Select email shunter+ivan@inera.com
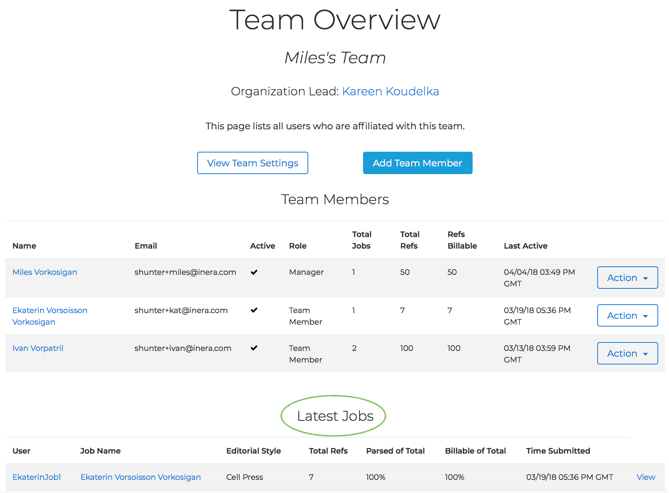 click(183, 348)
